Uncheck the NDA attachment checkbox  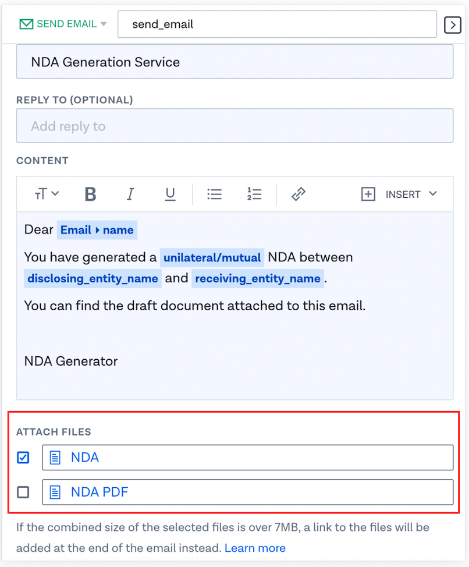coord(23,458)
